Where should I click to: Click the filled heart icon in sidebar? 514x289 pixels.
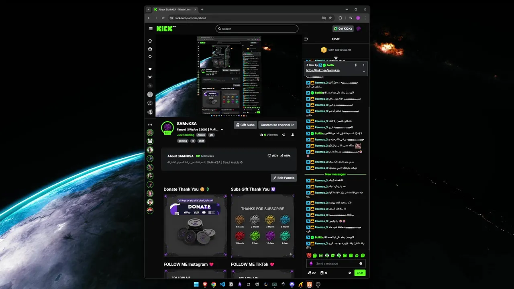tap(150, 69)
